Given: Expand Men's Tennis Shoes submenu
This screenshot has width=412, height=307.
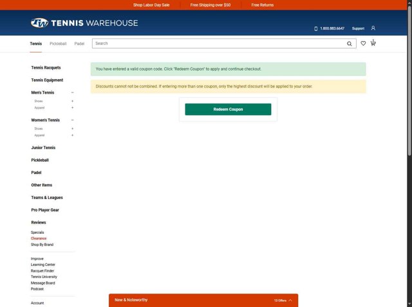Looking at the screenshot, I should [72, 101].
